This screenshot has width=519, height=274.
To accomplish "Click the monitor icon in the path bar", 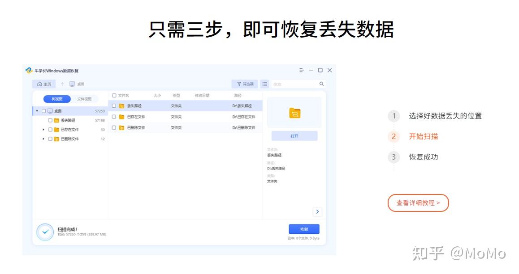I will click(x=72, y=84).
